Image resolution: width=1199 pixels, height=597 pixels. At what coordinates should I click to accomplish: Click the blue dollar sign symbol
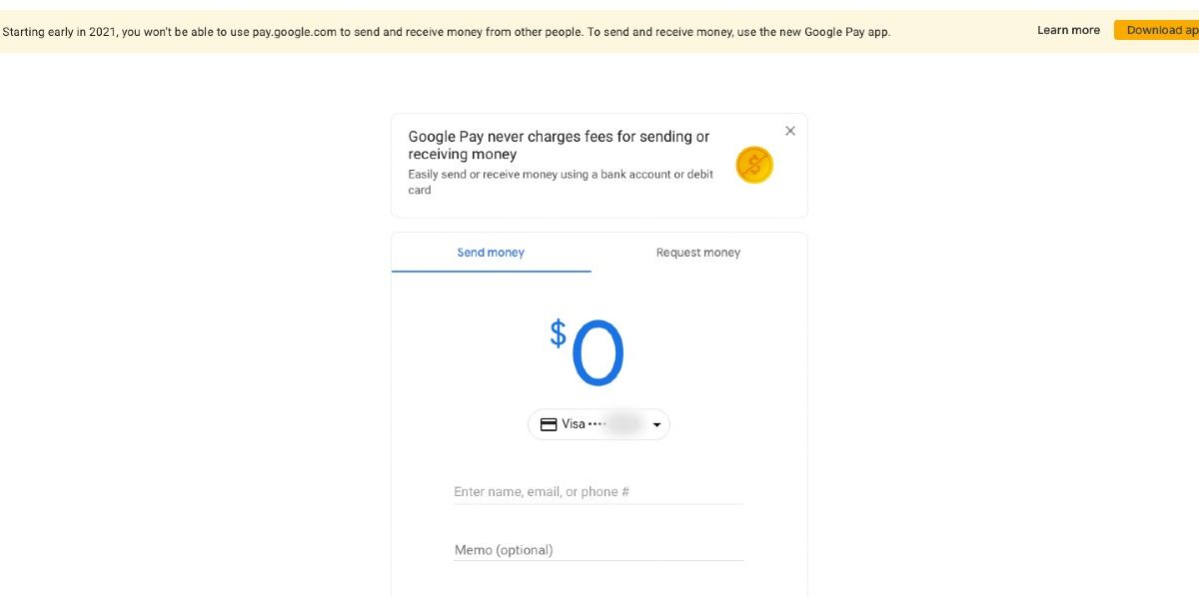click(x=558, y=332)
